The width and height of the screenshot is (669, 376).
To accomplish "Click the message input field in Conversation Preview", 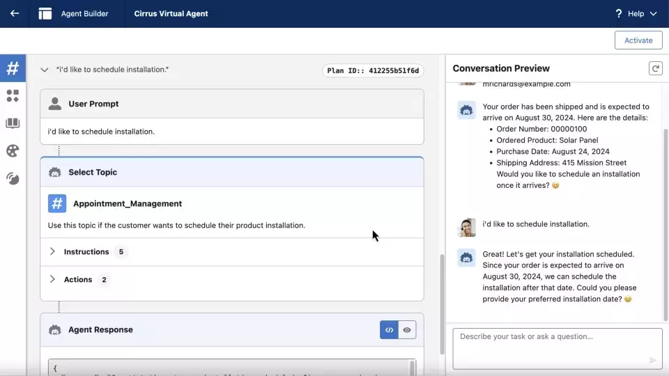I will coord(557,348).
